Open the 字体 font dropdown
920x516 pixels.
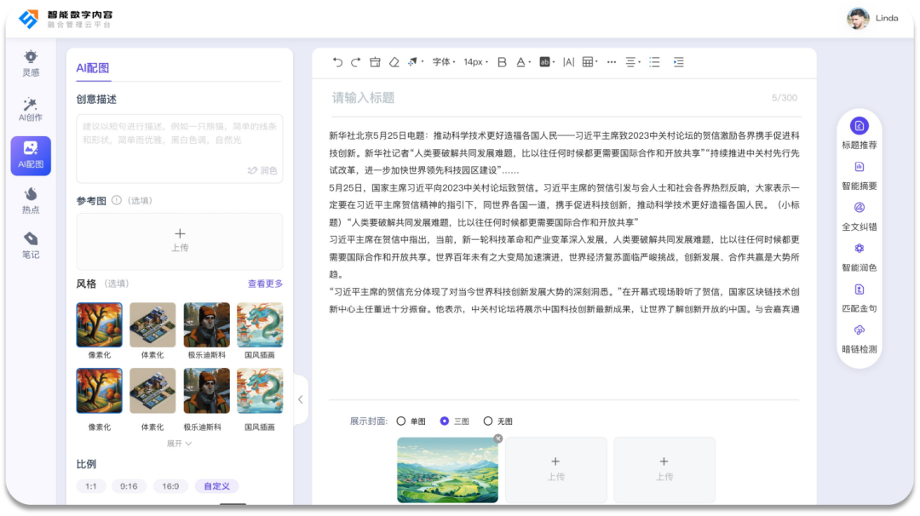443,62
